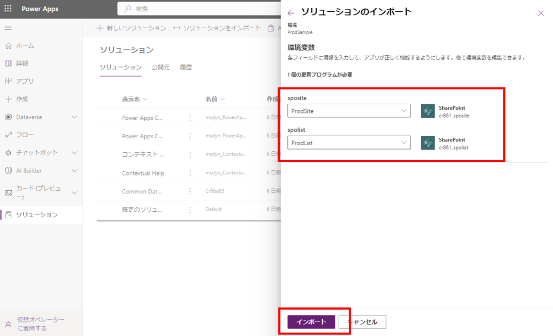
Task: Click the ProdSample environment name
Action: tap(300, 32)
